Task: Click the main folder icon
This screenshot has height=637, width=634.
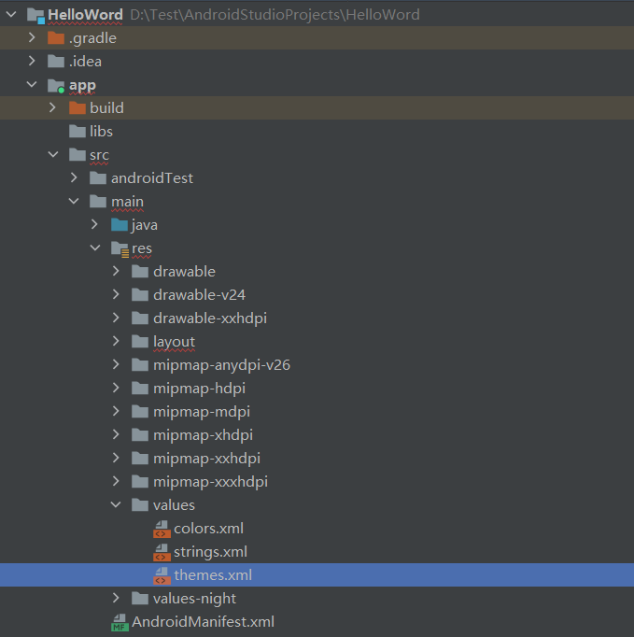Action: pyautogui.click(x=98, y=201)
